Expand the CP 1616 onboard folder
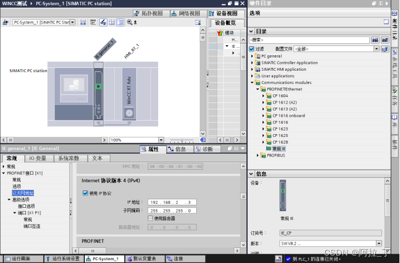The image size is (400, 263). click(263, 116)
